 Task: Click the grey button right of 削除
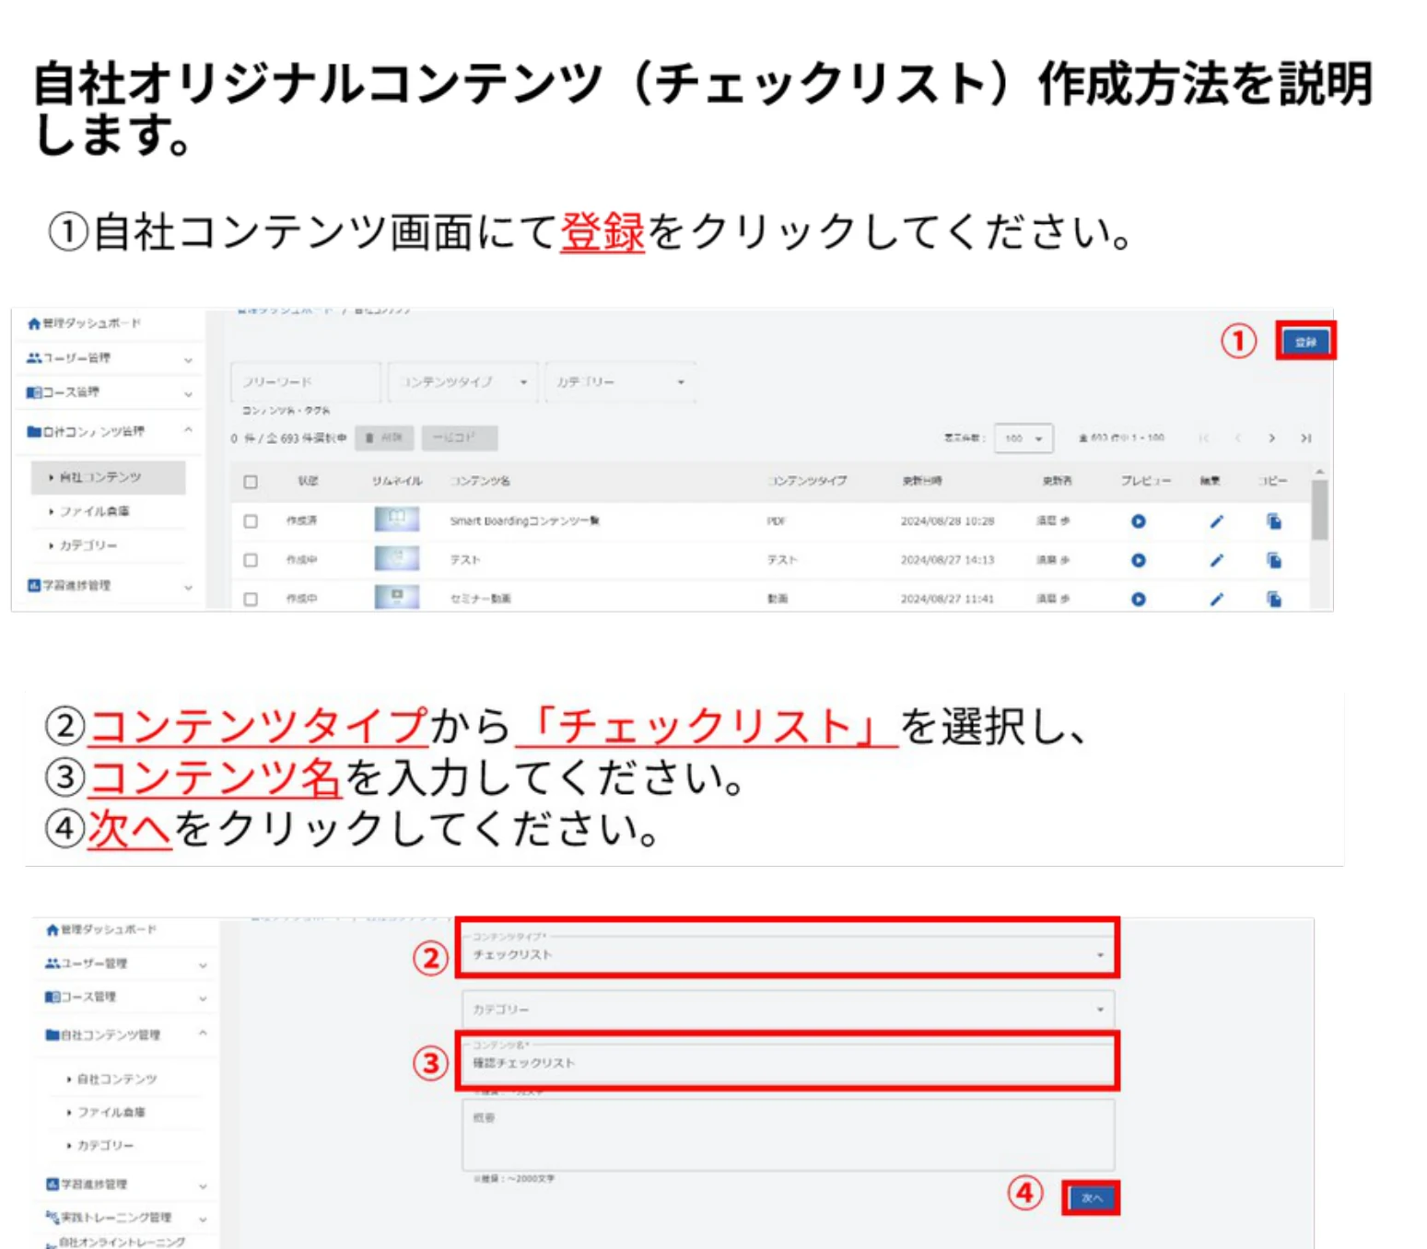[460, 438]
